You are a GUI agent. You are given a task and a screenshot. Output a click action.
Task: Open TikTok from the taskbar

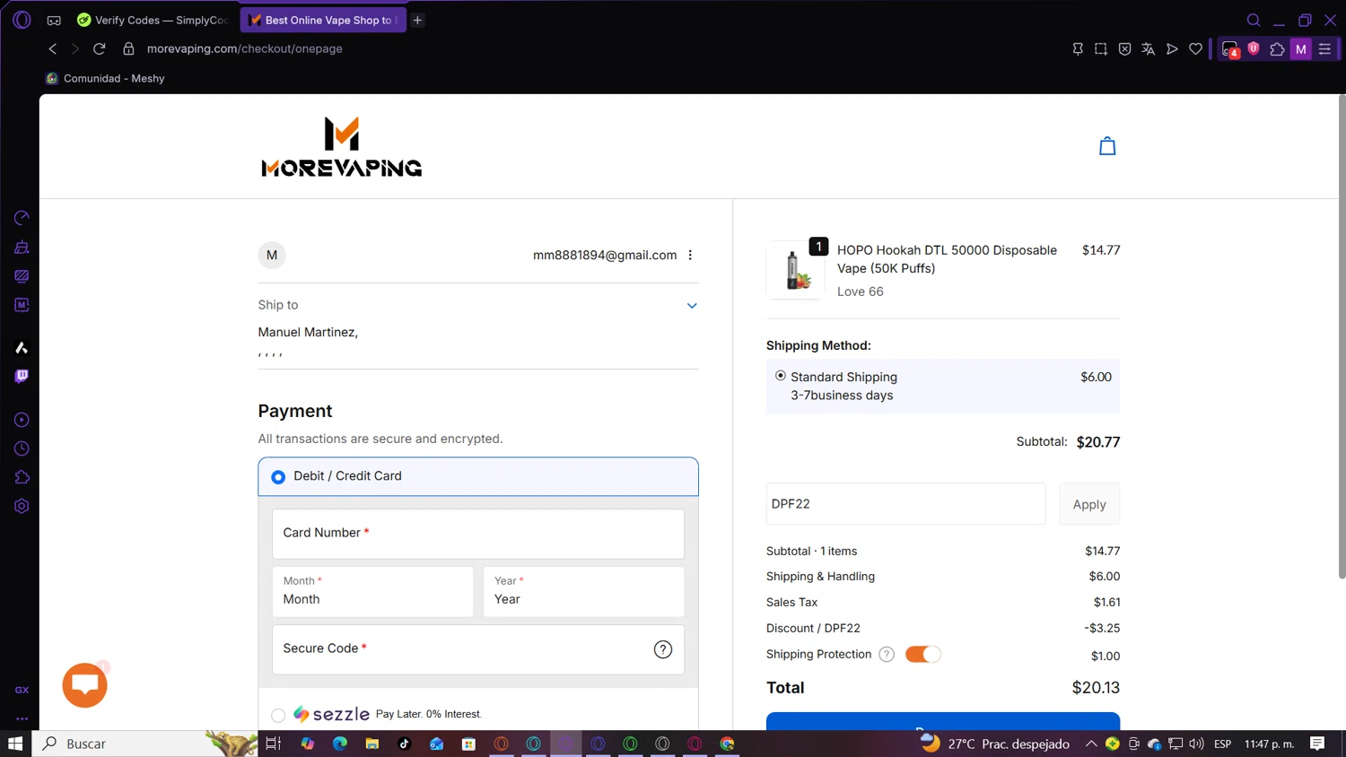tap(404, 744)
